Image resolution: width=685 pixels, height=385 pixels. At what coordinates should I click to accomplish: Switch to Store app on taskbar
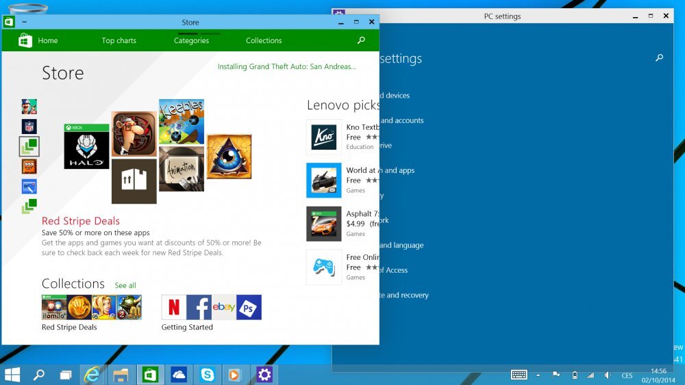[150, 375]
